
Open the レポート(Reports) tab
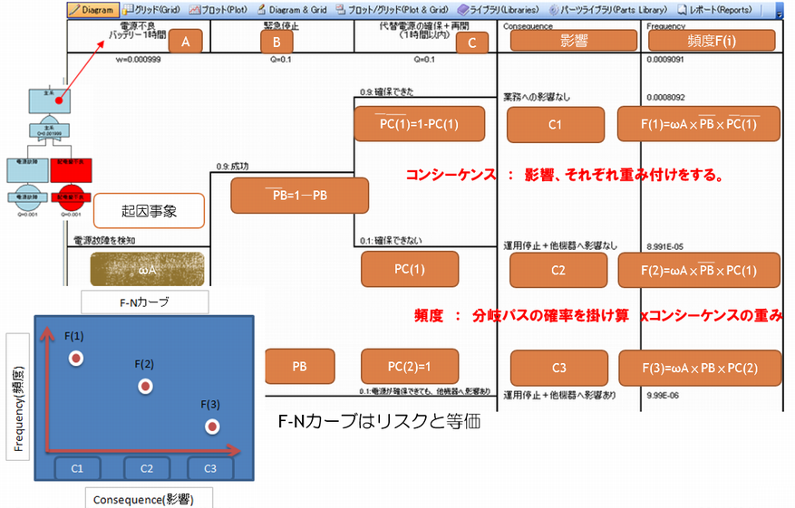(x=715, y=10)
